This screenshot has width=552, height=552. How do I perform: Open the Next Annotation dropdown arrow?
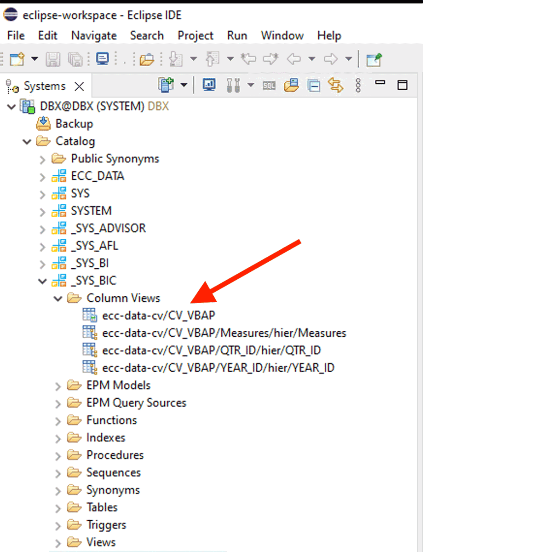(x=194, y=59)
